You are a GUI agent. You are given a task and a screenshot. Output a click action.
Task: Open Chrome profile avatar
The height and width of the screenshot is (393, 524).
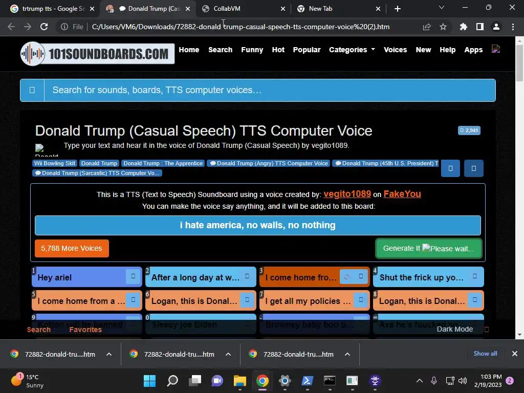[x=496, y=27]
